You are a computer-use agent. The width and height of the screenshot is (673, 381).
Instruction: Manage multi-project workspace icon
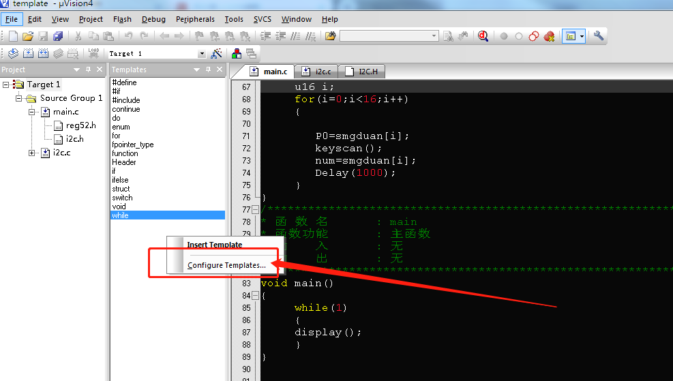(251, 53)
